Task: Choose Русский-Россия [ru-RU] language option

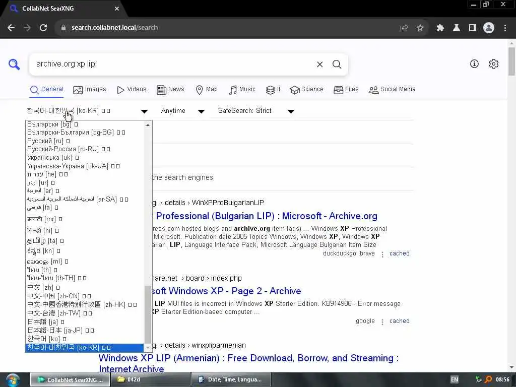Action: coord(85,149)
